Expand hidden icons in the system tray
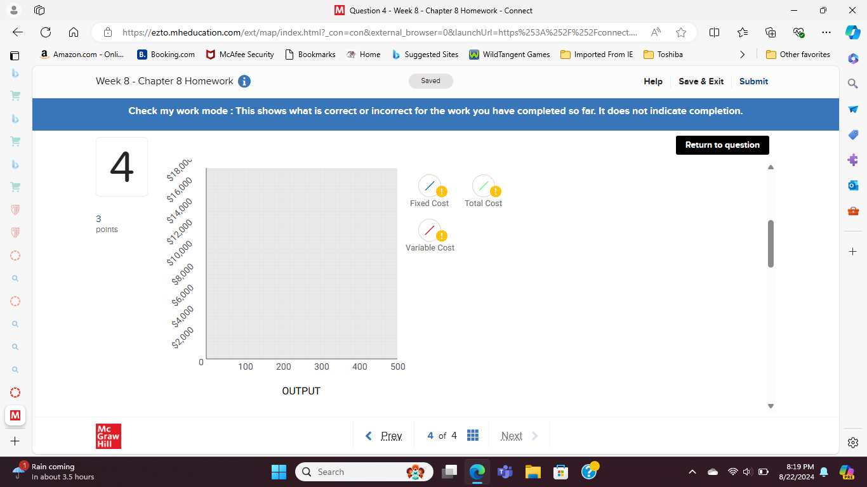 (x=692, y=472)
